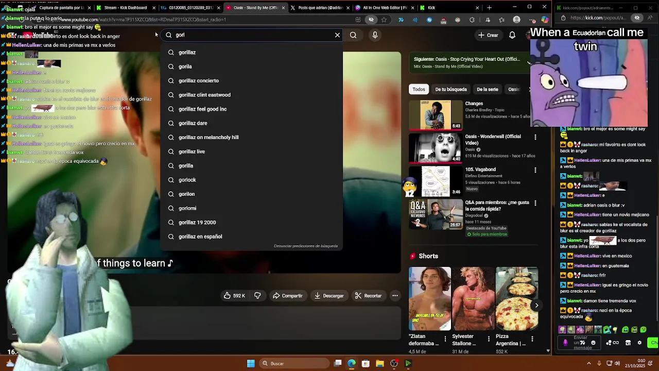Expand hidden system tray icons chevron
The image size is (659, 371).
tap(589, 363)
